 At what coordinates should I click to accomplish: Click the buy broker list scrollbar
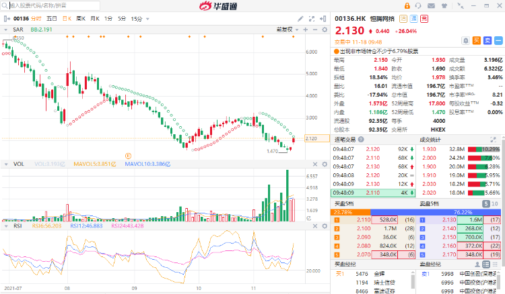coord(413,281)
